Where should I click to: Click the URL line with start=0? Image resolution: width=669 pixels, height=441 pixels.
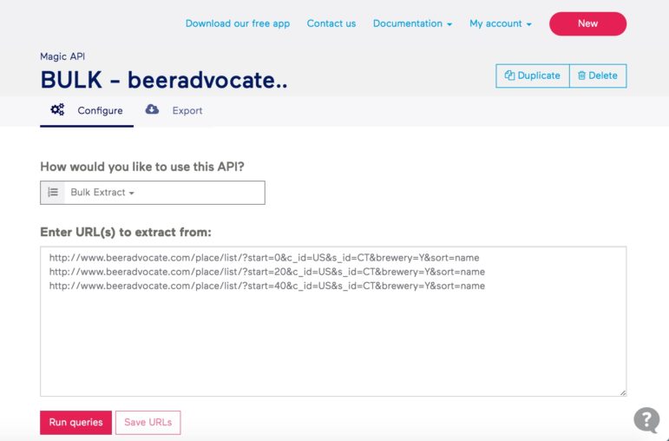[x=264, y=258]
